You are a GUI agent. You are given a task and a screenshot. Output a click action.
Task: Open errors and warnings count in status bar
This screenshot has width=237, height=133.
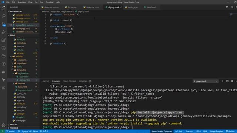point(44,131)
